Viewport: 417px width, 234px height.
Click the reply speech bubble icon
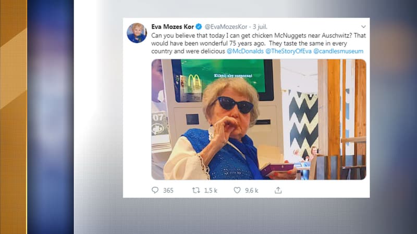pyautogui.click(x=155, y=190)
